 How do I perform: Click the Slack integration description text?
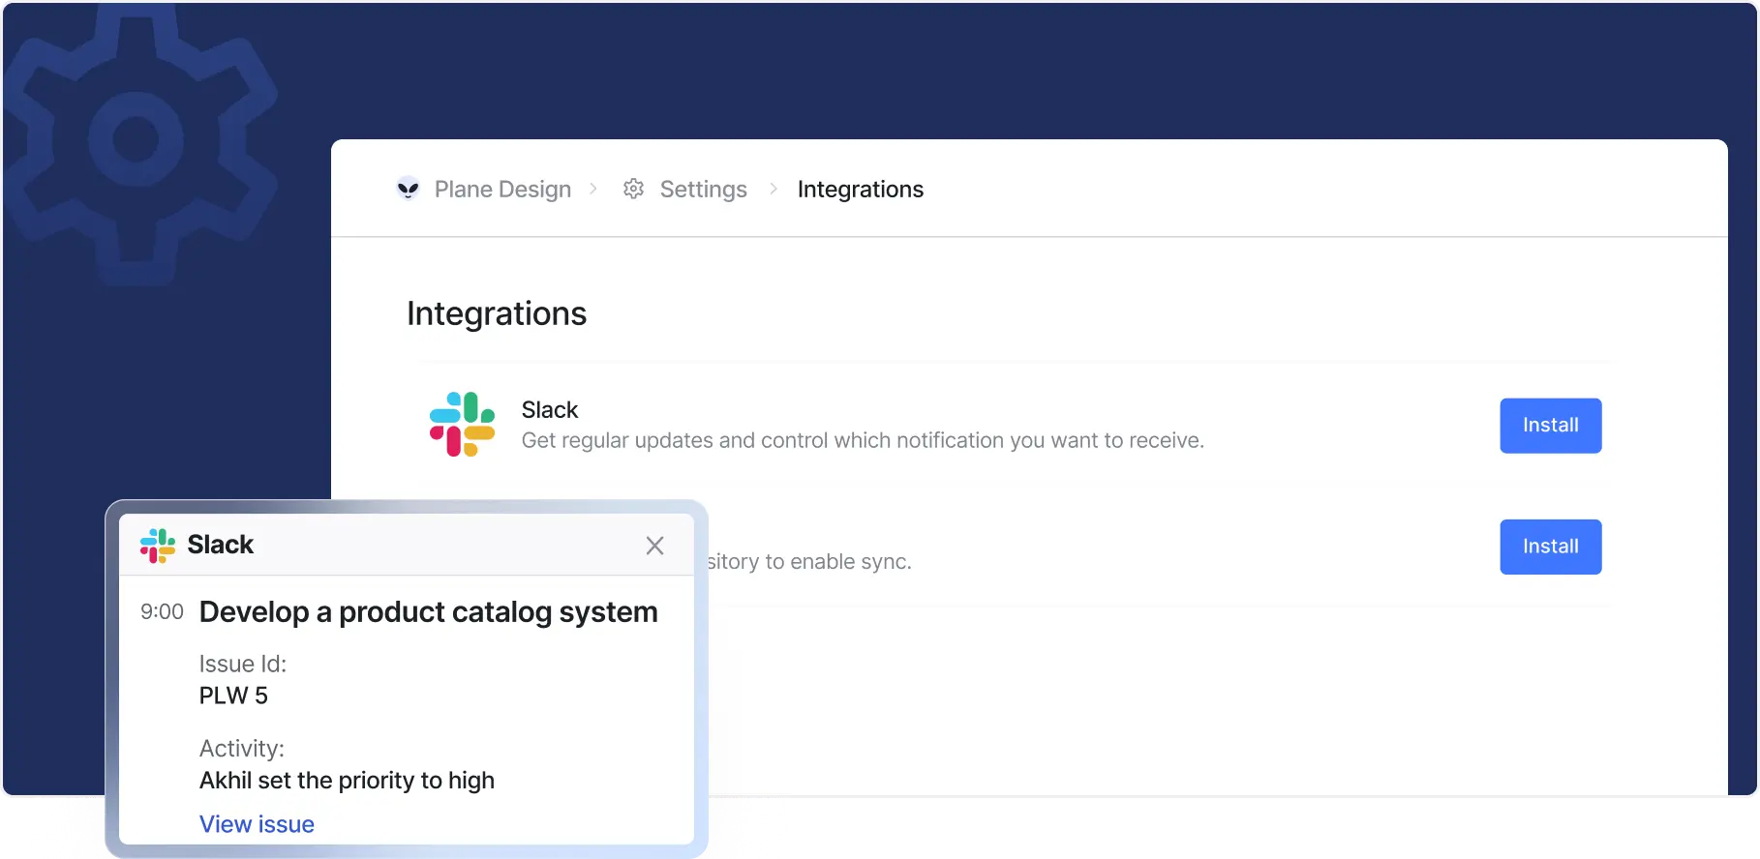[x=862, y=441]
